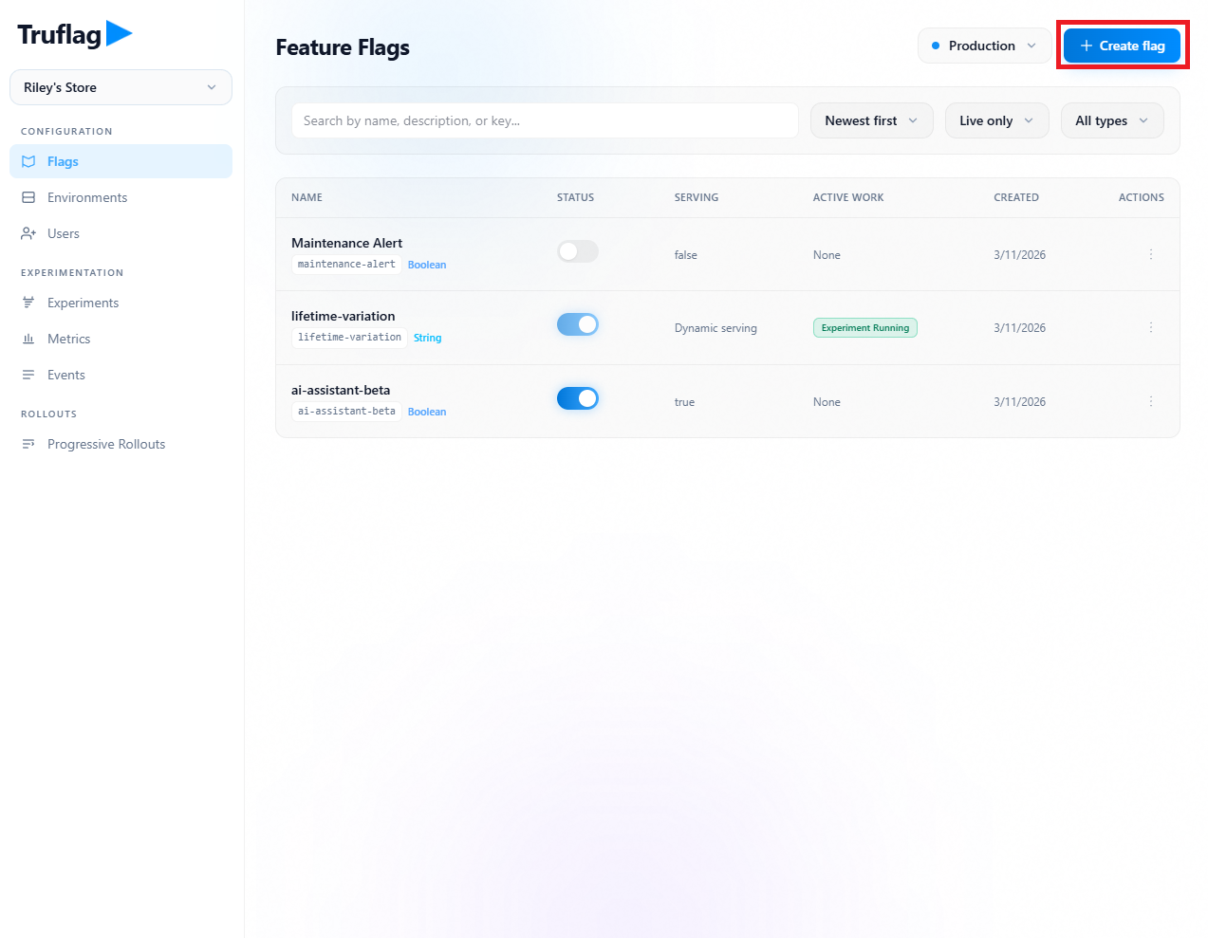
Task: Open actions menu for Maintenance Alert
Action: [x=1150, y=255]
